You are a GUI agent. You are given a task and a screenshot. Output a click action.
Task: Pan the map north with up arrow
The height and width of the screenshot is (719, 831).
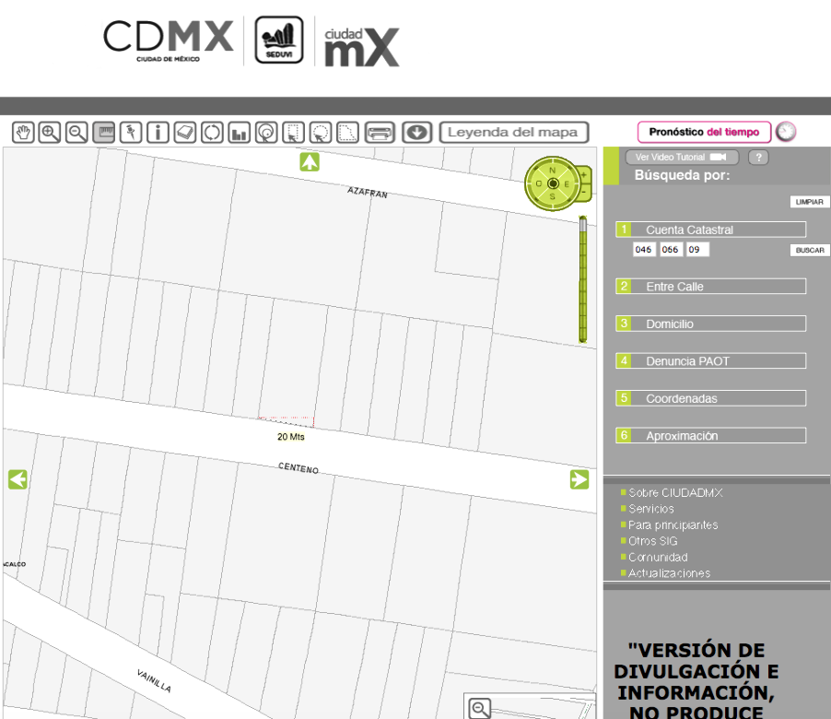tap(310, 161)
